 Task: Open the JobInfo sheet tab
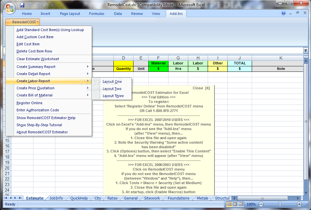tap(56, 198)
